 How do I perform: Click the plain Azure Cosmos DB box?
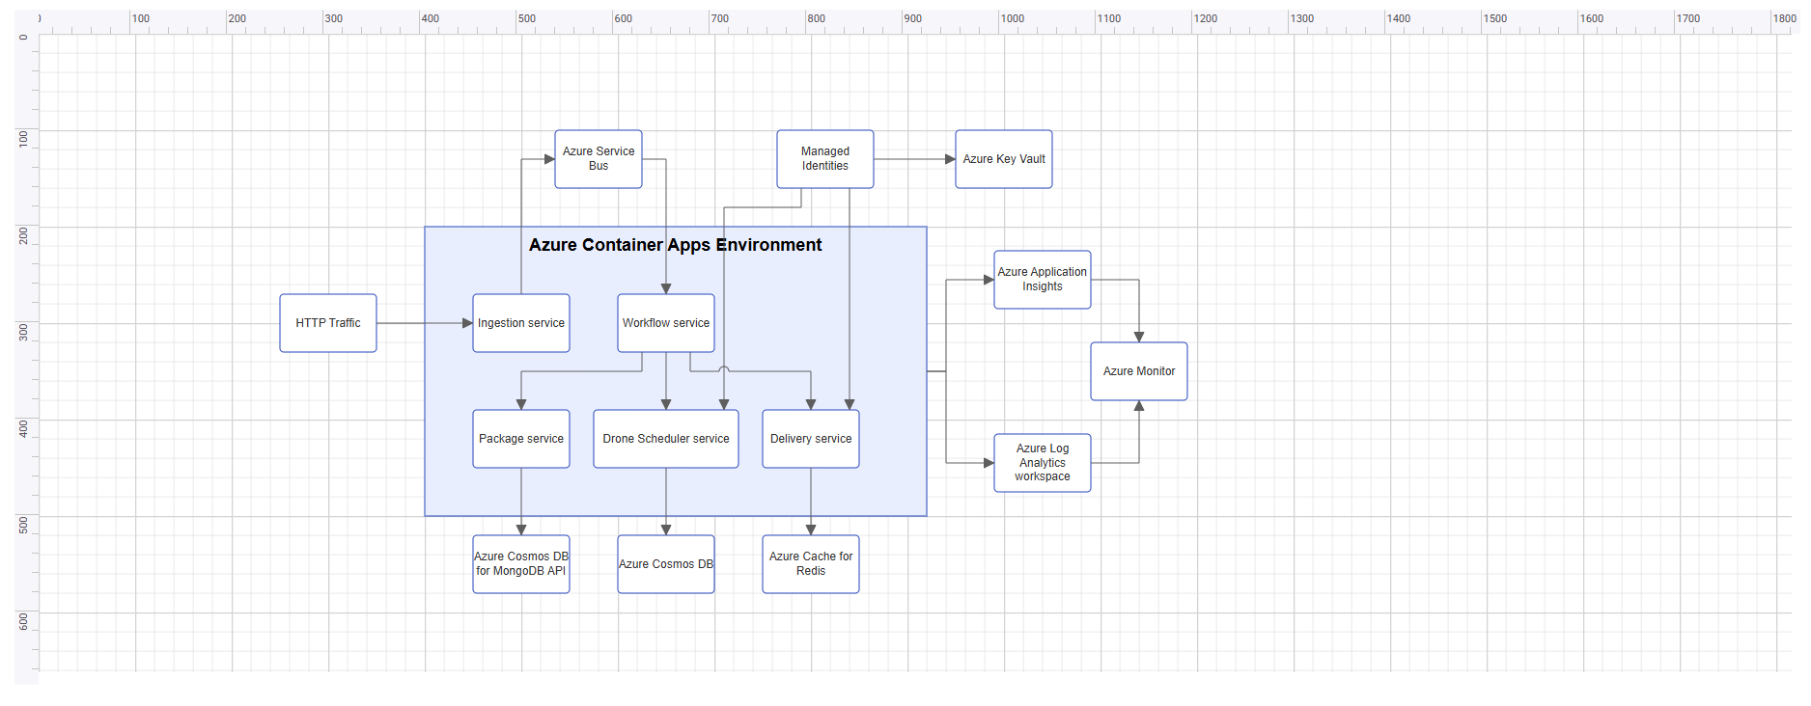(x=666, y=564)
